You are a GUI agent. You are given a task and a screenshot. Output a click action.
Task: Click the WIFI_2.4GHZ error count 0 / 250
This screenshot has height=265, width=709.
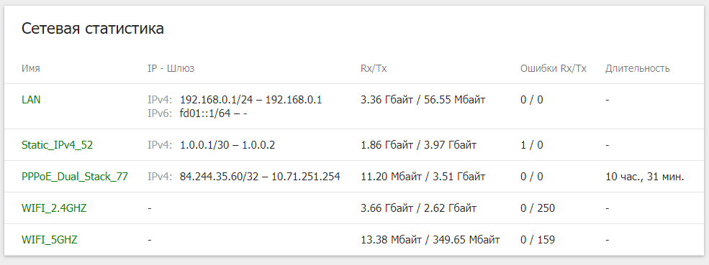(538, 208)
